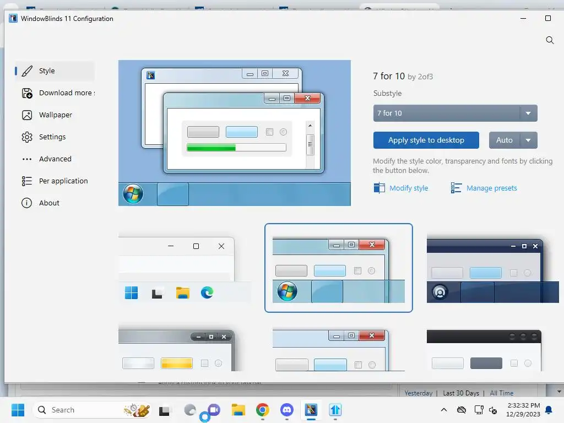Open Download more styles section
564x423 pixels.
pos(58,93)
